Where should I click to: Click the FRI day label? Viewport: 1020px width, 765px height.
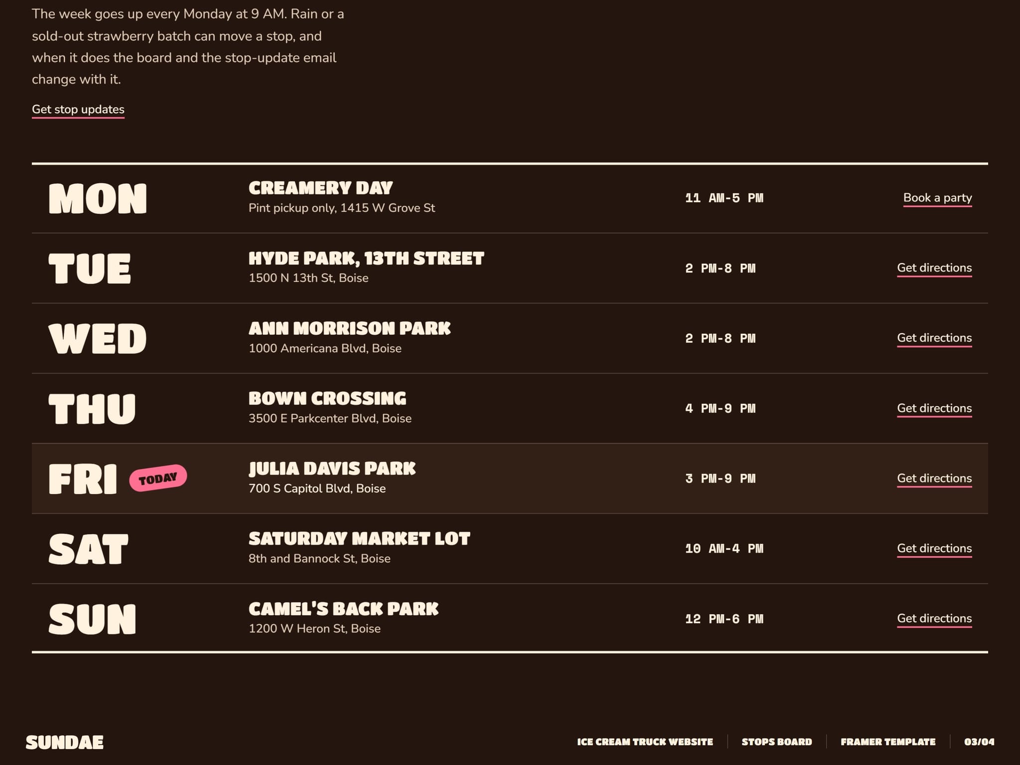(x=83, y=479)
